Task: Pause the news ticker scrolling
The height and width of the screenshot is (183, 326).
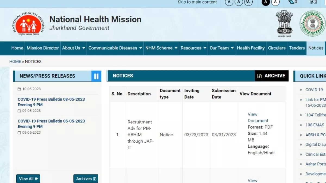Action: 96,76
